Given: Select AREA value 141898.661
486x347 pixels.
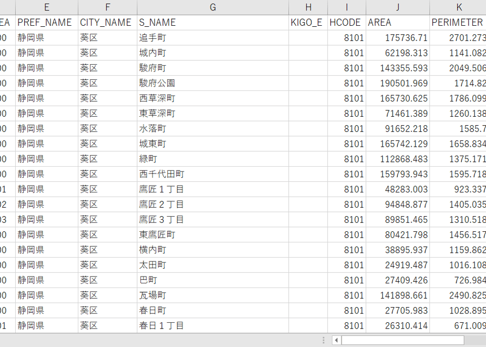Looking at the screenshot, I should click(x=398, y=295).
